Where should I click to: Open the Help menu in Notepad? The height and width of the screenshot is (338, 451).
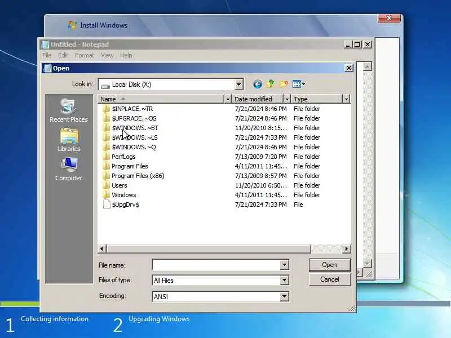coord(126,55)
